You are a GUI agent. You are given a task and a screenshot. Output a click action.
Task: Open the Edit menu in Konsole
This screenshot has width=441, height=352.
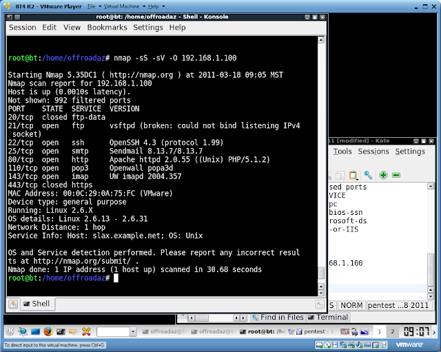[x=49, y=28]
